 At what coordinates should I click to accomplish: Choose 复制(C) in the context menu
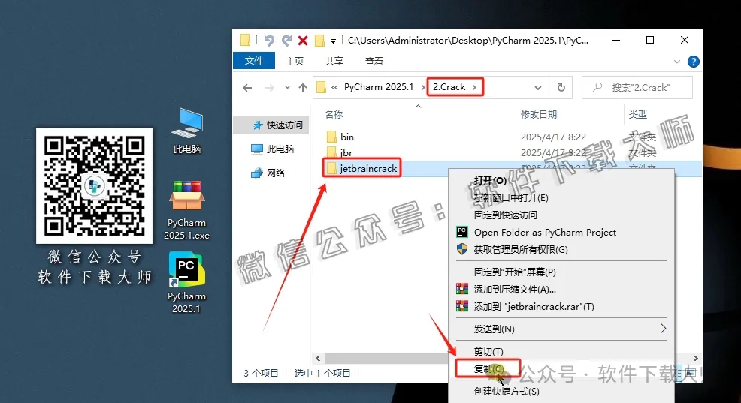[x=488, y=368]
